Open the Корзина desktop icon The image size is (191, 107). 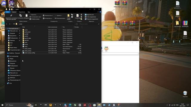[x=185, y=94]
